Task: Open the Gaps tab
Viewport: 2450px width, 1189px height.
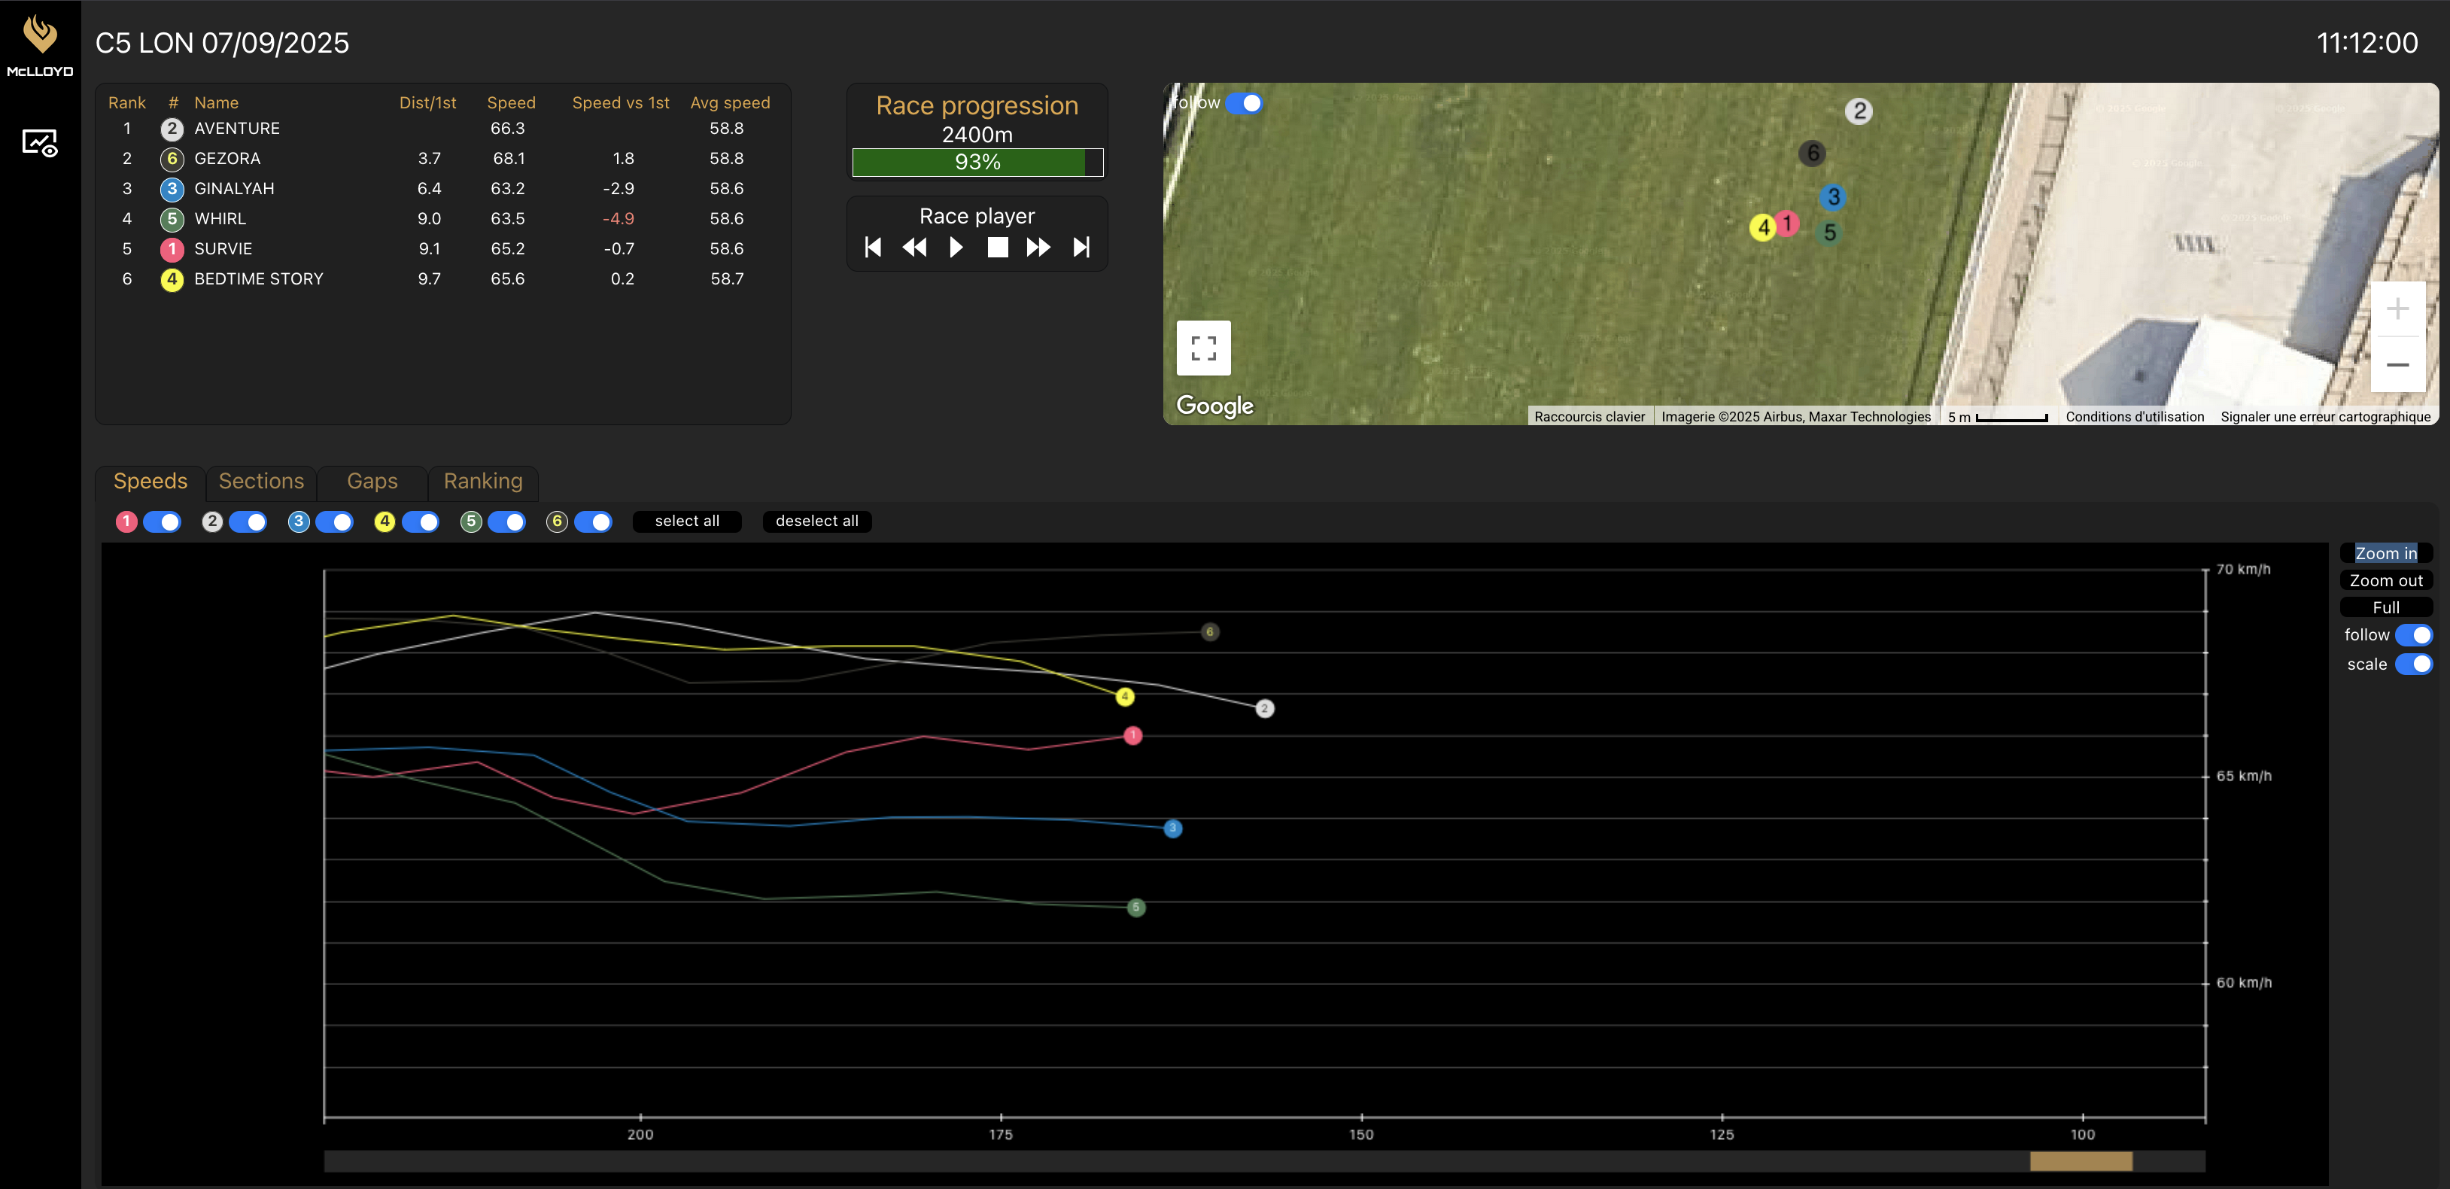Action: pyautogui.click(x=372, y=482)
